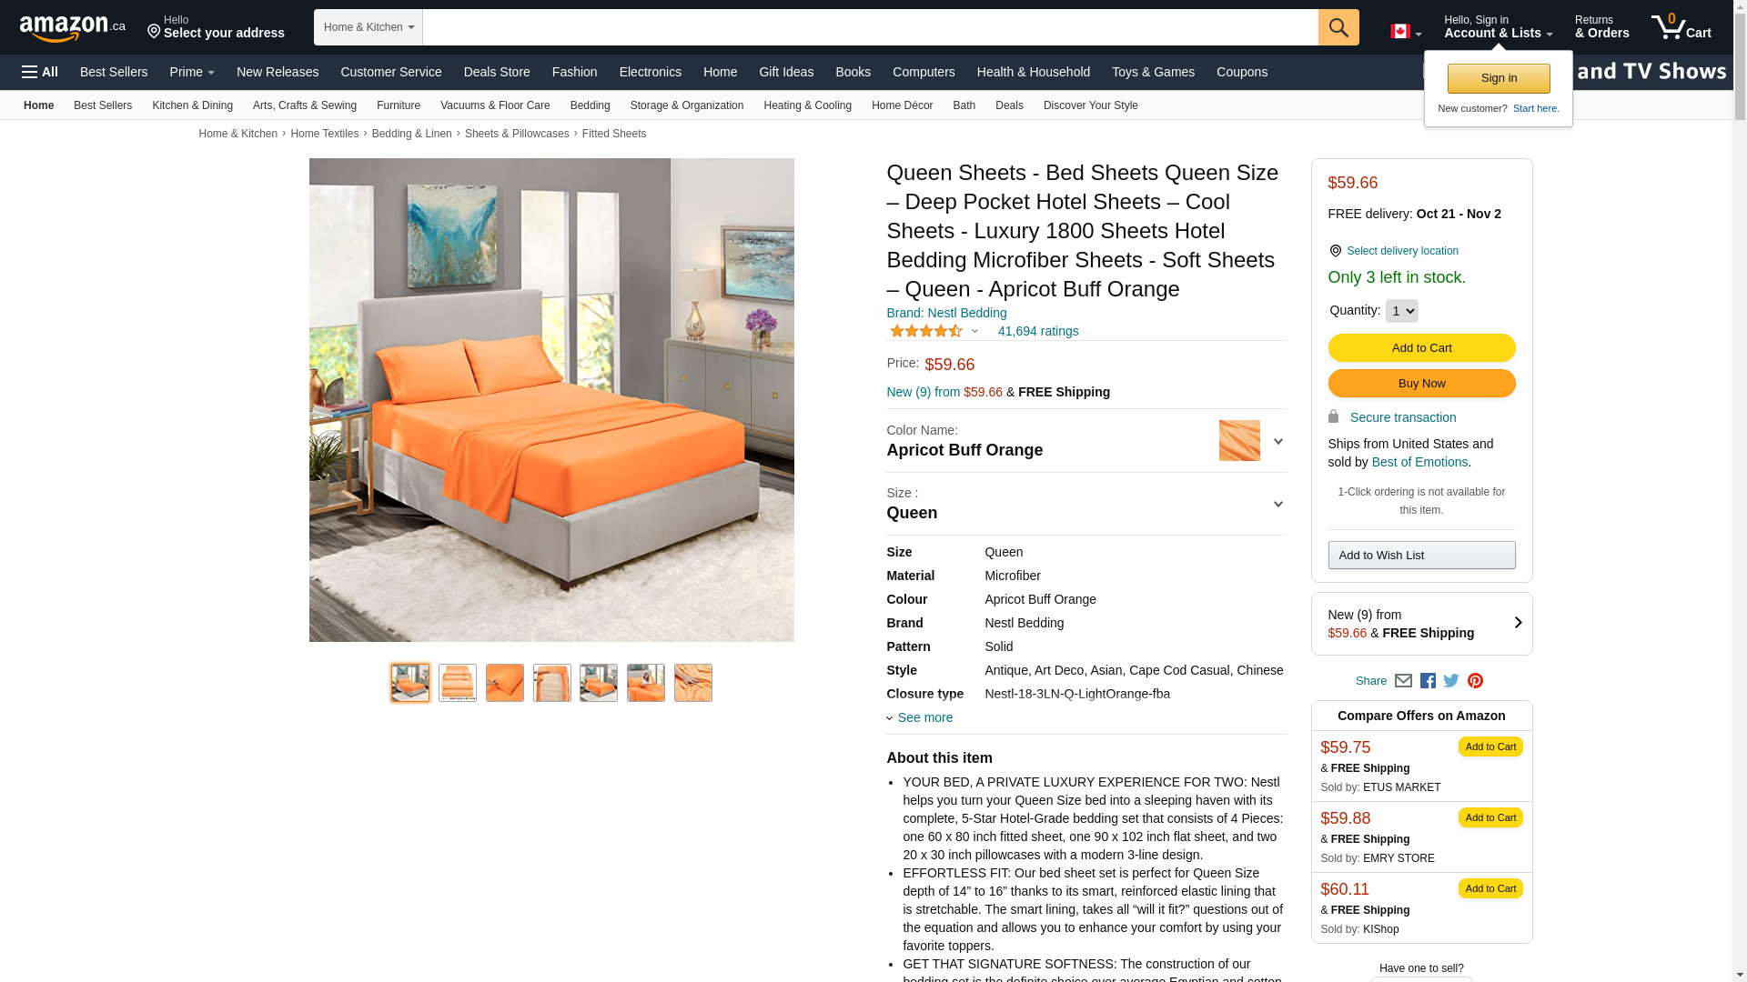1747x982 pixels.
Task: Expand the Color Name selector
Action: (x=1086, y=441)
